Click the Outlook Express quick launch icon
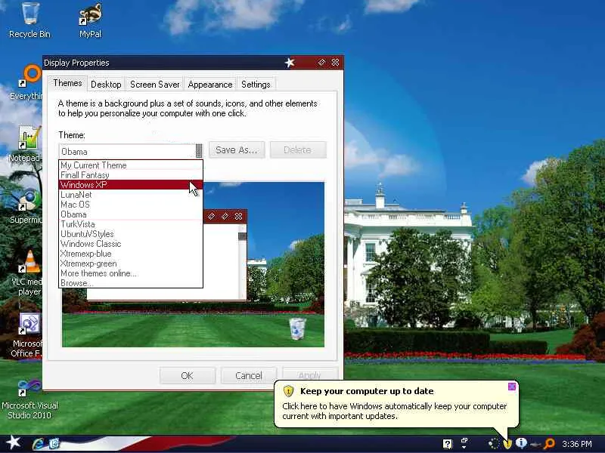Screen dimensions: 605x453 [54, 444]
